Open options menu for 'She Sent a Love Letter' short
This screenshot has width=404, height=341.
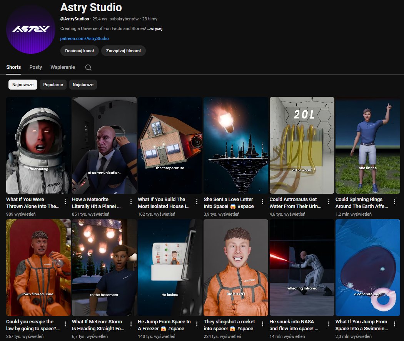[262, 201]
